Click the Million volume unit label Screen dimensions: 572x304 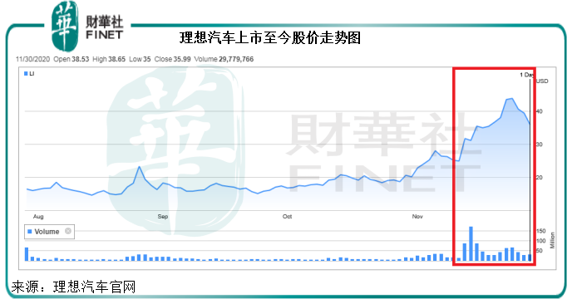click(552, 241)
